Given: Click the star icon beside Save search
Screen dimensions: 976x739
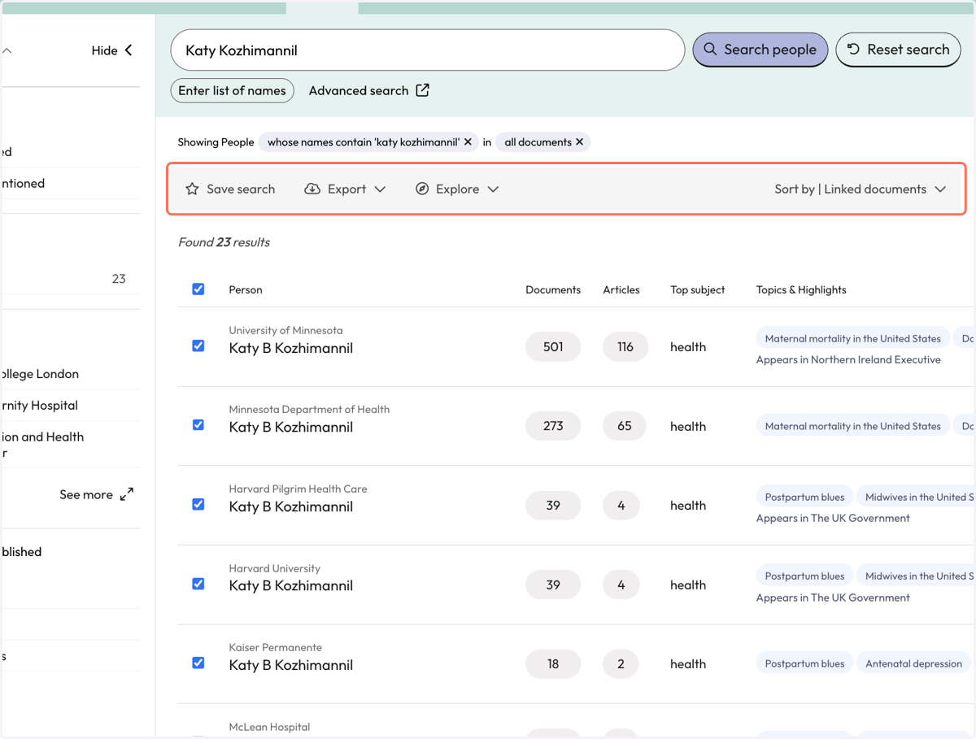Looking at the screenshot, I should [192, 189].
